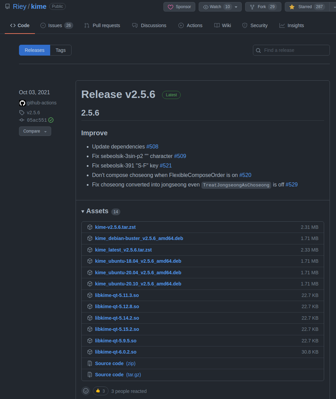Download libkime-qt-5.11.3.so
This screenshot has height=399, width=336.
tap(117, 295)
